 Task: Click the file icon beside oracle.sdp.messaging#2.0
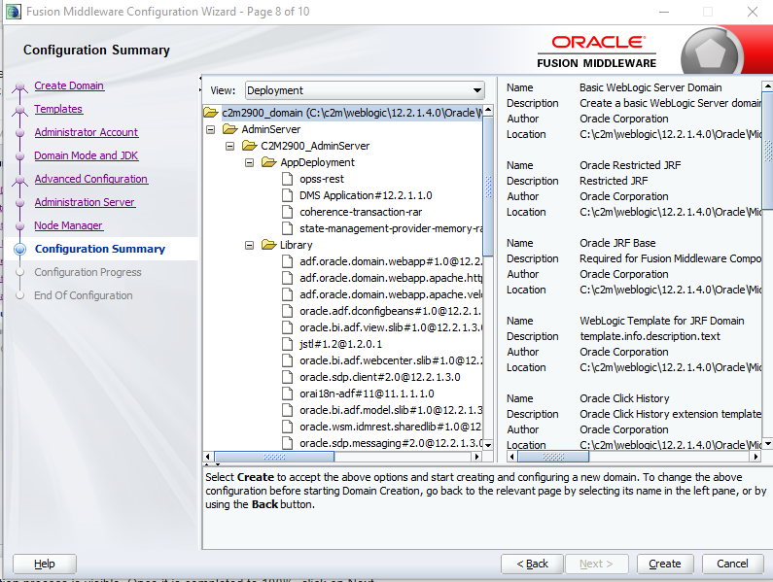click(287, 443)
